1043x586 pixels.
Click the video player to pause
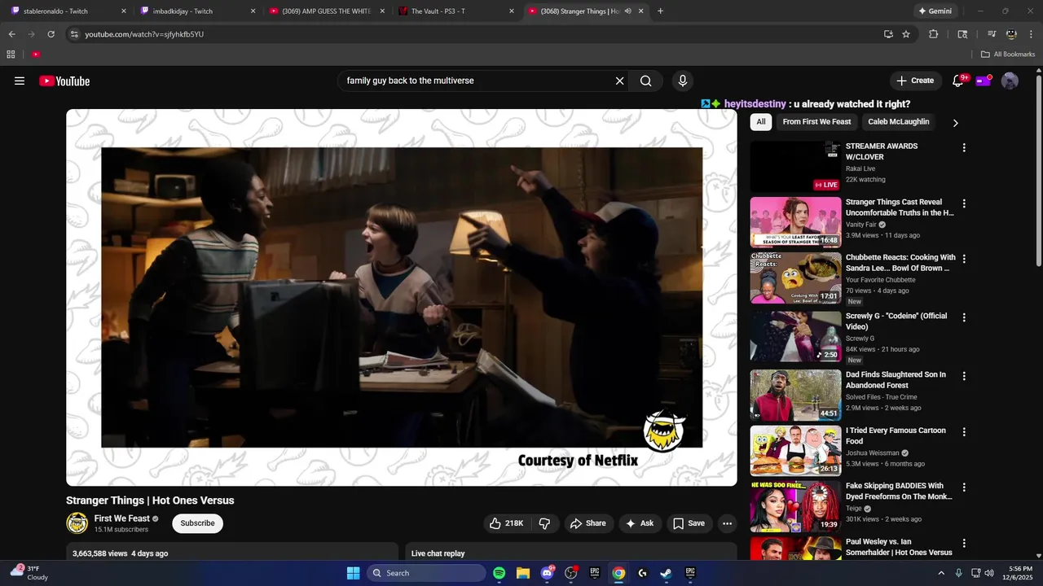click(x=402, y=297)
